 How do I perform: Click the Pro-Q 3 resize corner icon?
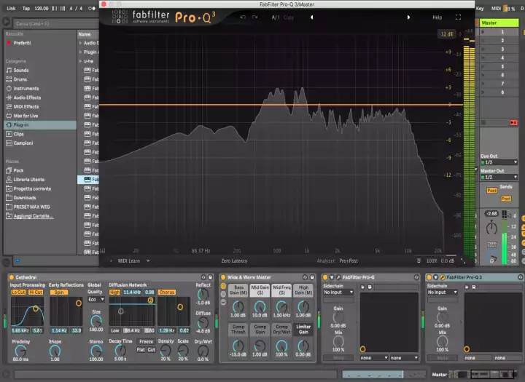point(463,261)
